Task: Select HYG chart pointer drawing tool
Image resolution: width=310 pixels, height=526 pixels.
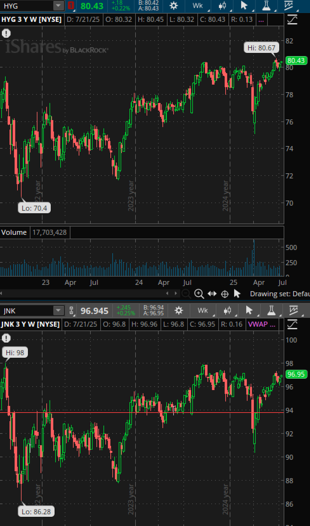Action: pyautogui.click(x=245, y=6)
